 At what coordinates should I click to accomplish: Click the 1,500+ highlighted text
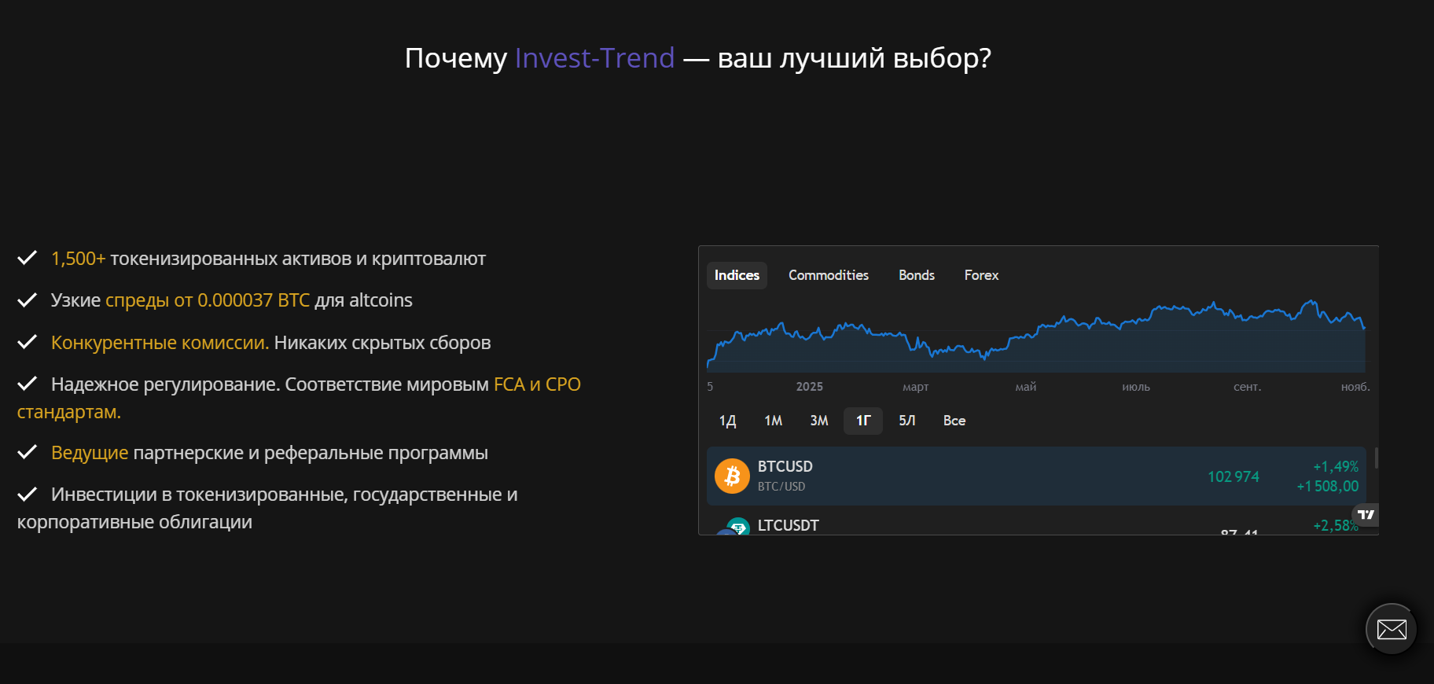coord(78,259)
